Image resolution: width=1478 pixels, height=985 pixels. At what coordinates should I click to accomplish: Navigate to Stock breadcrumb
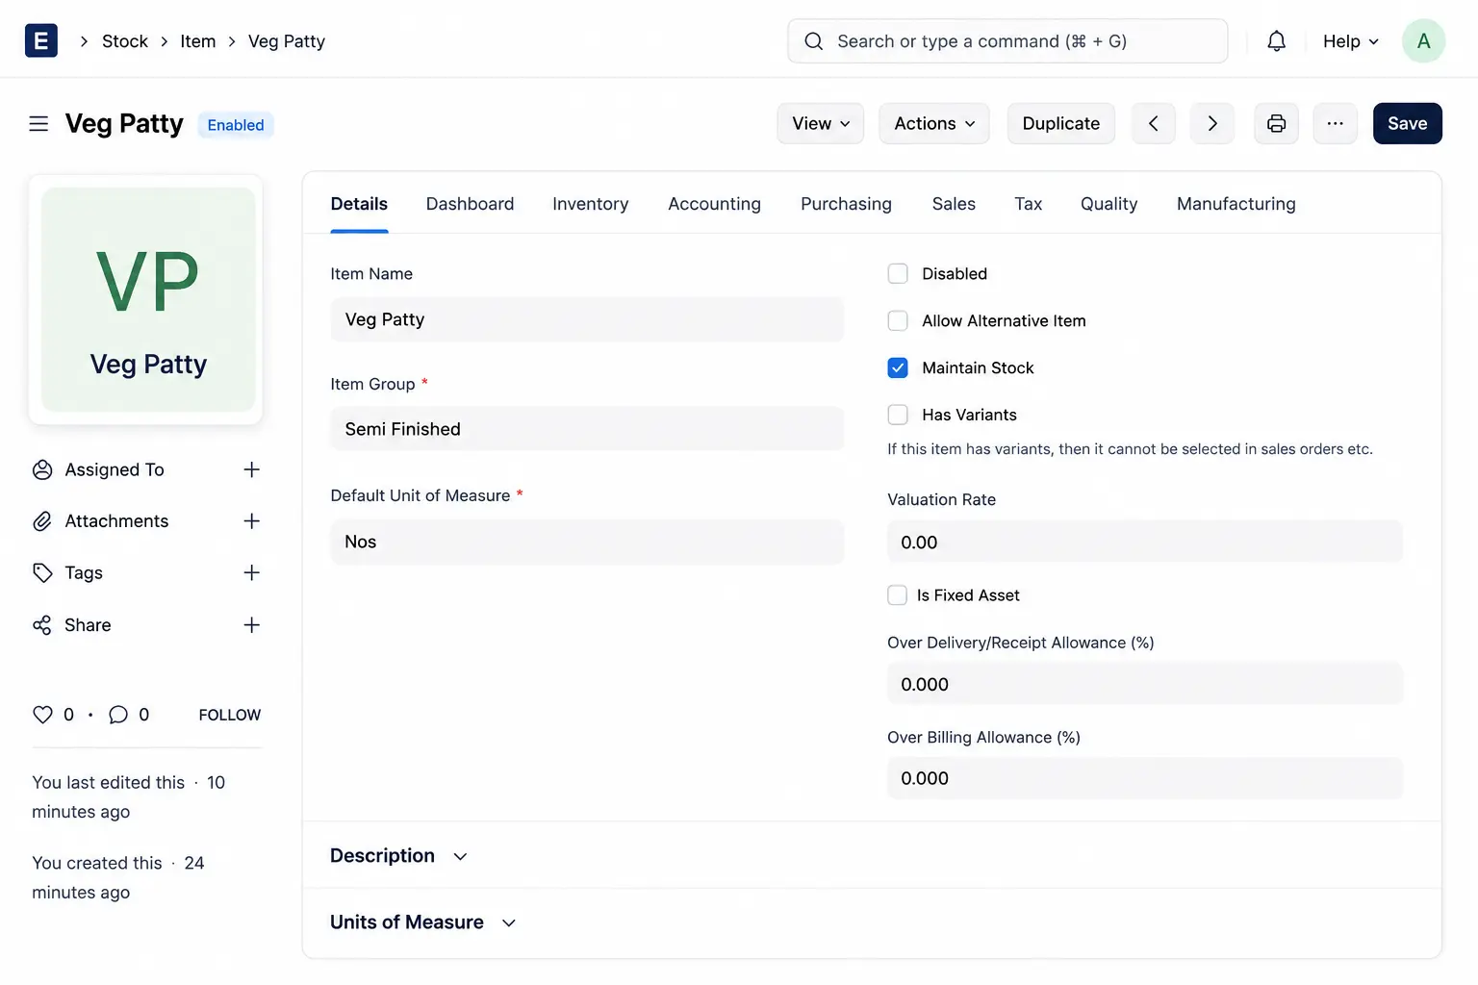pyautogui.click(x=125, y=41)
